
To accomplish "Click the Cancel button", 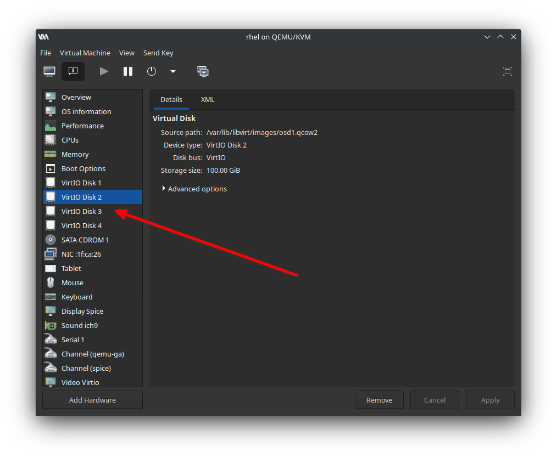I will point(435,400).
